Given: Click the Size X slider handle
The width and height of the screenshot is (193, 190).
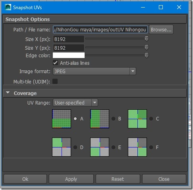Looking at the screenshot, I should (x=147, y=39).
